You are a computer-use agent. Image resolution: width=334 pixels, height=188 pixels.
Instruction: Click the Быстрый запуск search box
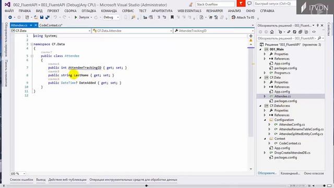pos(275,4)
